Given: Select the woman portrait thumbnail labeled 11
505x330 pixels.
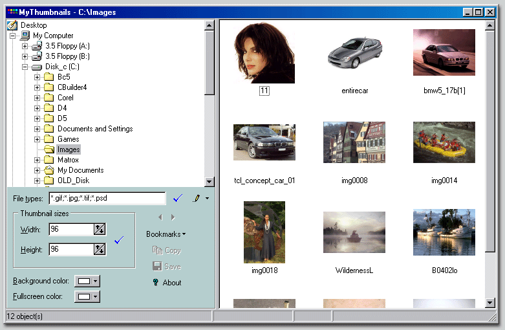Looking at the screenshot, I should [264, 53].
